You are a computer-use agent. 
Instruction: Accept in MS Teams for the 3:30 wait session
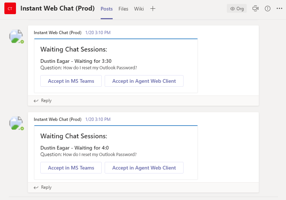[71, 81]
